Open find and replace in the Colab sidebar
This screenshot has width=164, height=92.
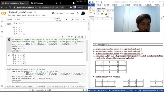(2, 26)
